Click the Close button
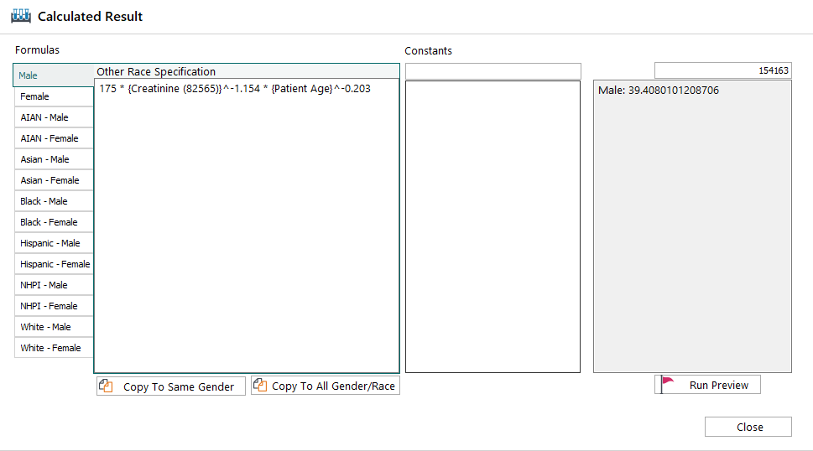 [x=748, y=427]
